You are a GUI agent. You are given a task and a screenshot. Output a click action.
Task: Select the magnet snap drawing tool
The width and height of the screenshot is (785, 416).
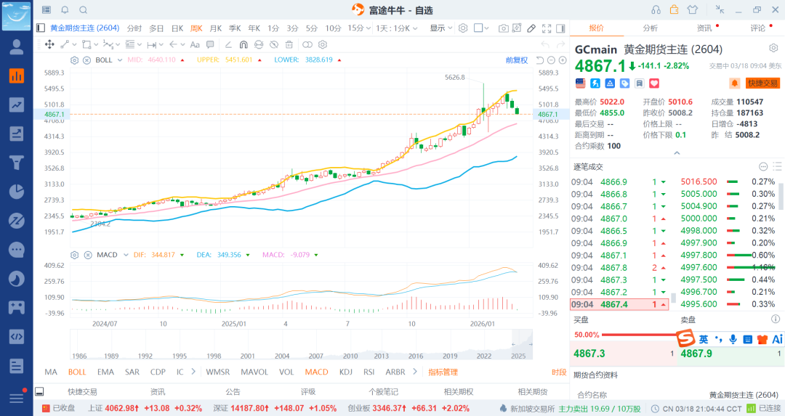(243, 44)
